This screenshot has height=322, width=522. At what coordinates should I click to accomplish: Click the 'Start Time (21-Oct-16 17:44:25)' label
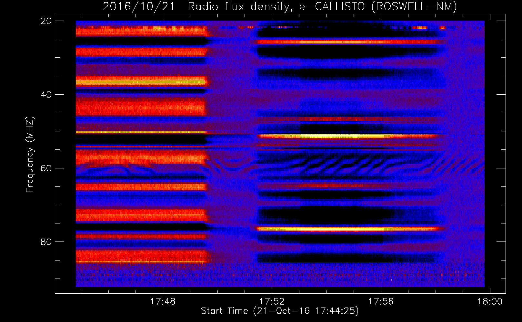tap(280, 311)
